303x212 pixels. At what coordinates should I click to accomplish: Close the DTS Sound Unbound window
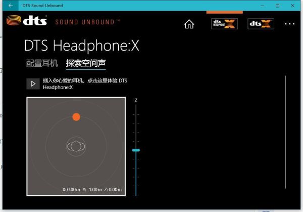click(294, 5)
